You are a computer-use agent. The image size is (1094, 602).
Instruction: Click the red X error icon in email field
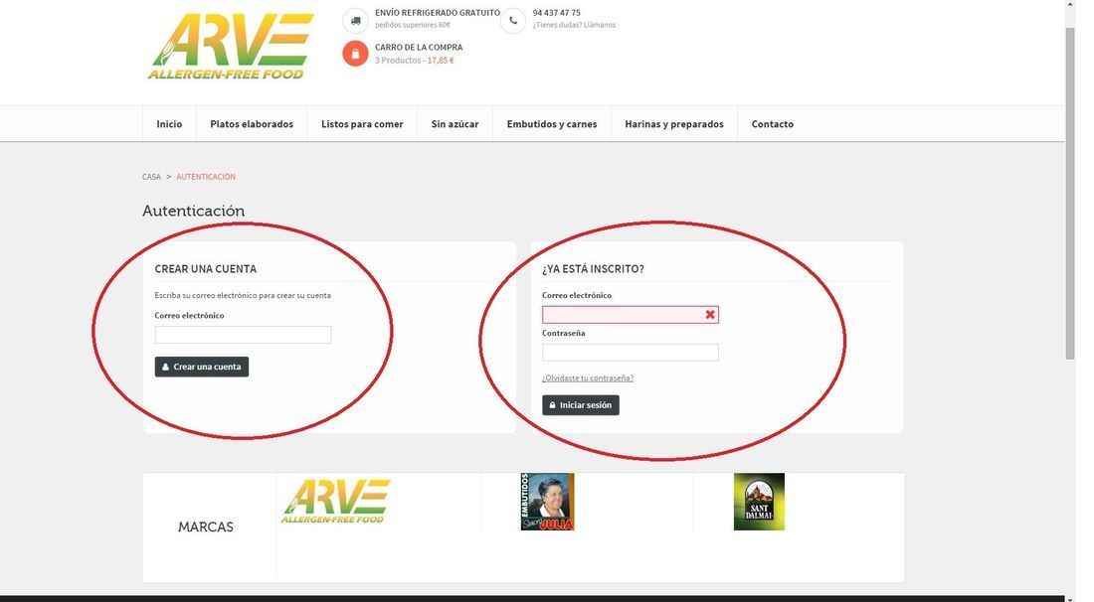[x=709, y=314]
